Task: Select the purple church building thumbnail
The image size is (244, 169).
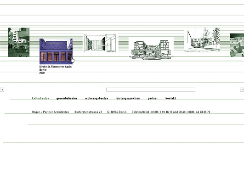Action: (56, 51)
